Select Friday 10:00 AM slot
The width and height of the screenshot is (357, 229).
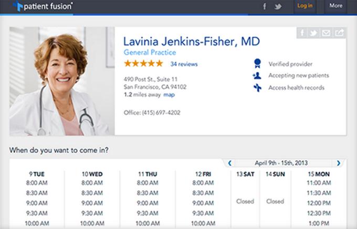tap(203, 223)
